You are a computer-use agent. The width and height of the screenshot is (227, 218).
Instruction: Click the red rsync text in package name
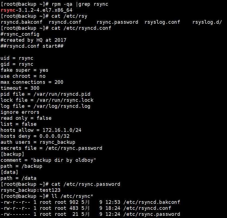[8, 10]
